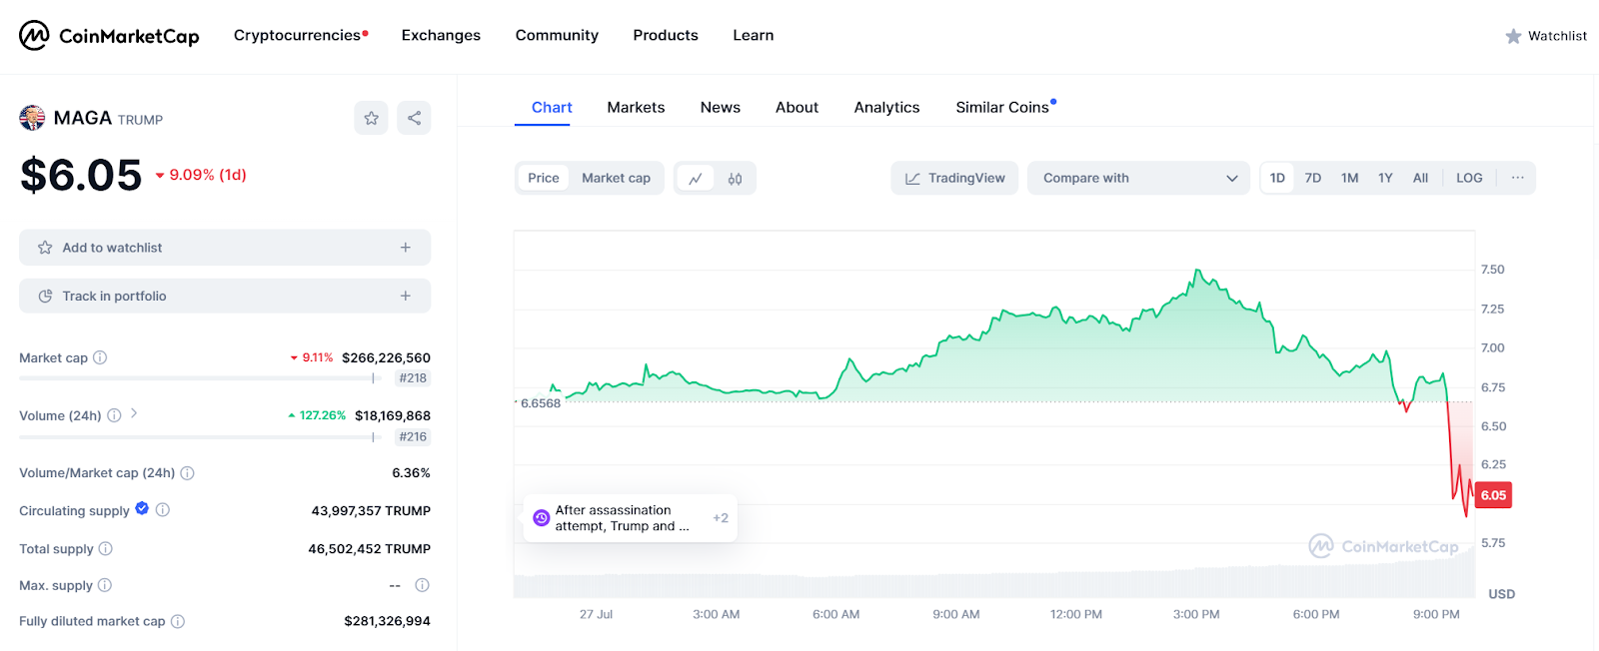Click the TradingView chart icon
1599x651 pixels.
click(x=912, y=179)
